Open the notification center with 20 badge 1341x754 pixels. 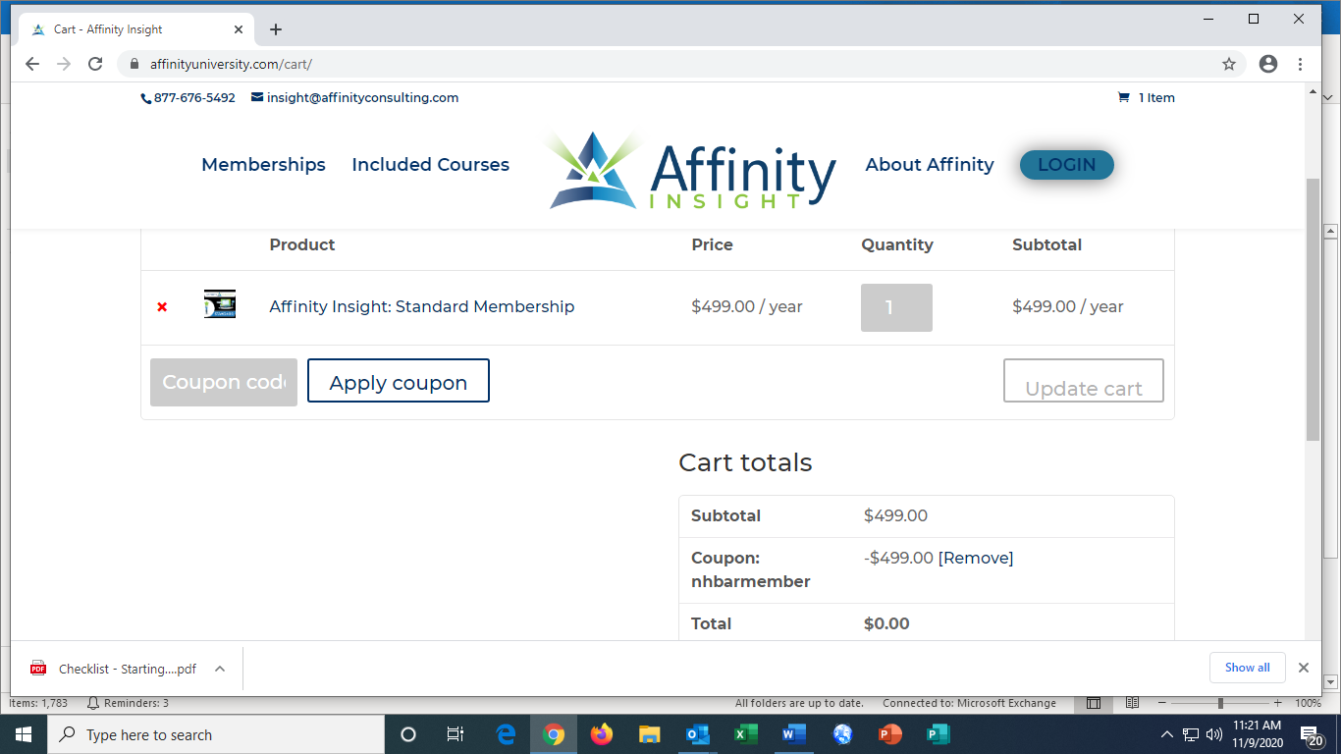(x=1314, y=735)
